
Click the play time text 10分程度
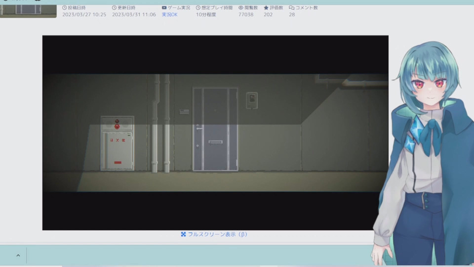pos(206,14)
